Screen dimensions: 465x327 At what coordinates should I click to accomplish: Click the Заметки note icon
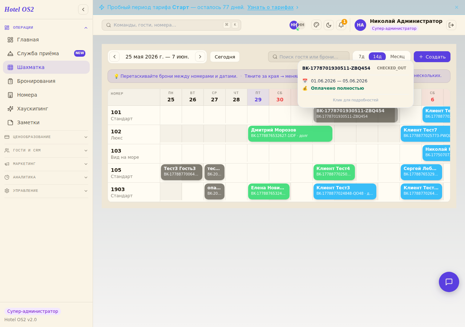tap(10, 122)
